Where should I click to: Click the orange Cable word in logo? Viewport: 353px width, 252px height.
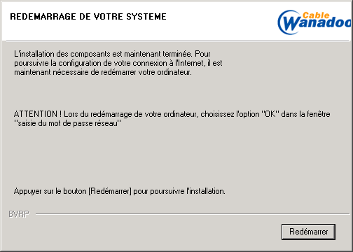(x=316, y=15)
